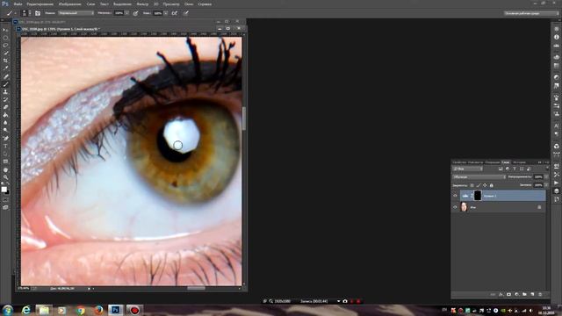The width and height of the screenshot is (562, 316).
Task: Open the Файл menu
Action: (x=18, y=4)
